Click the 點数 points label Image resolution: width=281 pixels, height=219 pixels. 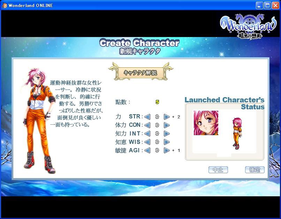point(123,102)
